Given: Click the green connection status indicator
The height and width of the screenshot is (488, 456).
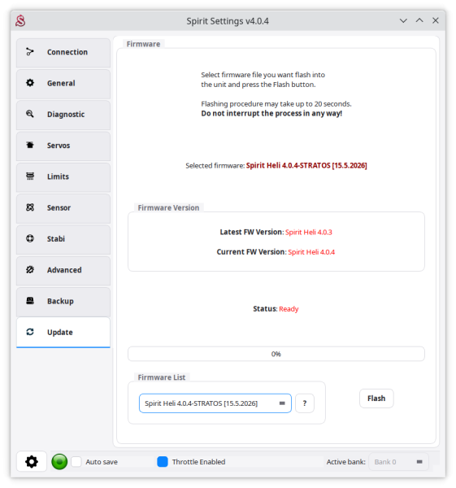Looking at the screenshot, I should point(59,461).
